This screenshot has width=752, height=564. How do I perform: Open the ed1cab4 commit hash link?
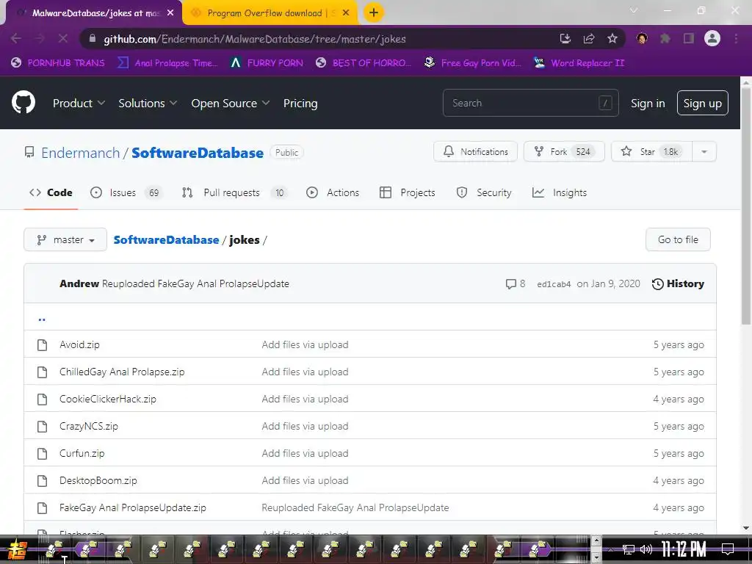coord(554,284)
